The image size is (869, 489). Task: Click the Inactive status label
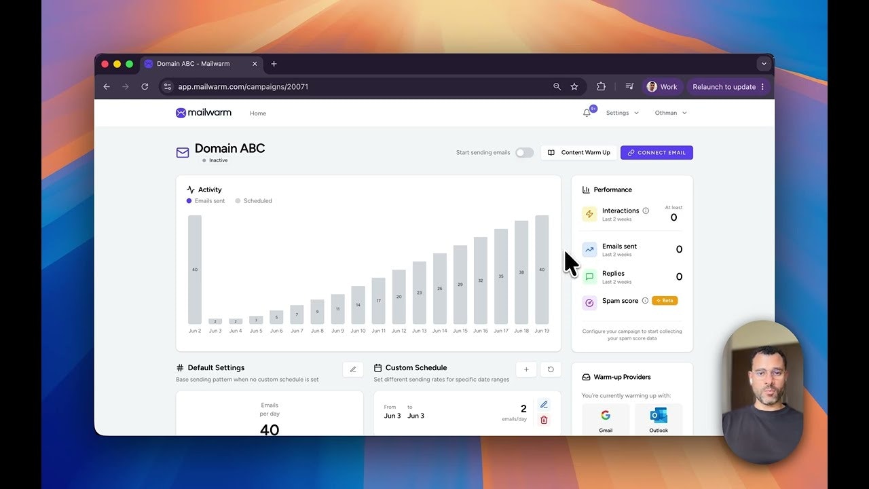click(219, 160)
